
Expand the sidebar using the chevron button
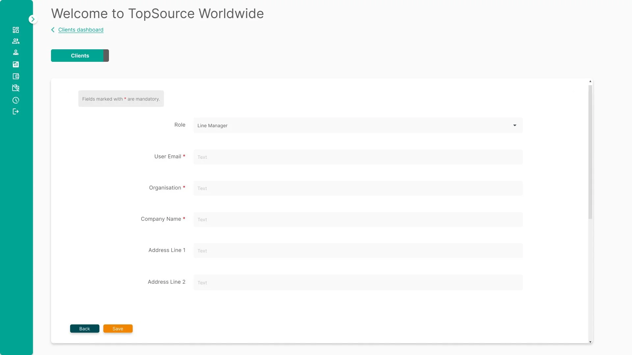click(x=33, y=19)
